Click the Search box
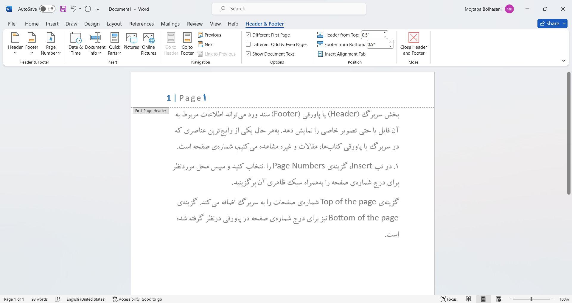Screen dimensions: 572x303 click(x=289, y=9)
